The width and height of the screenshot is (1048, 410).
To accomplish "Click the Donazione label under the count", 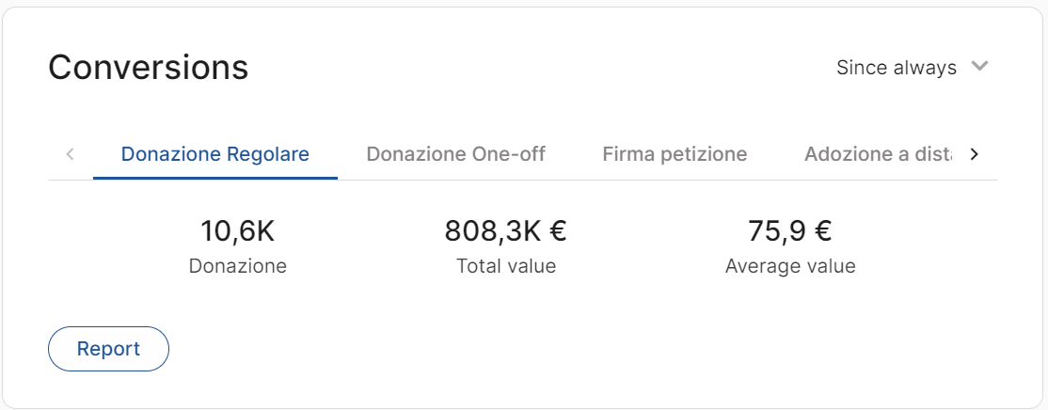I will (237, 266).
